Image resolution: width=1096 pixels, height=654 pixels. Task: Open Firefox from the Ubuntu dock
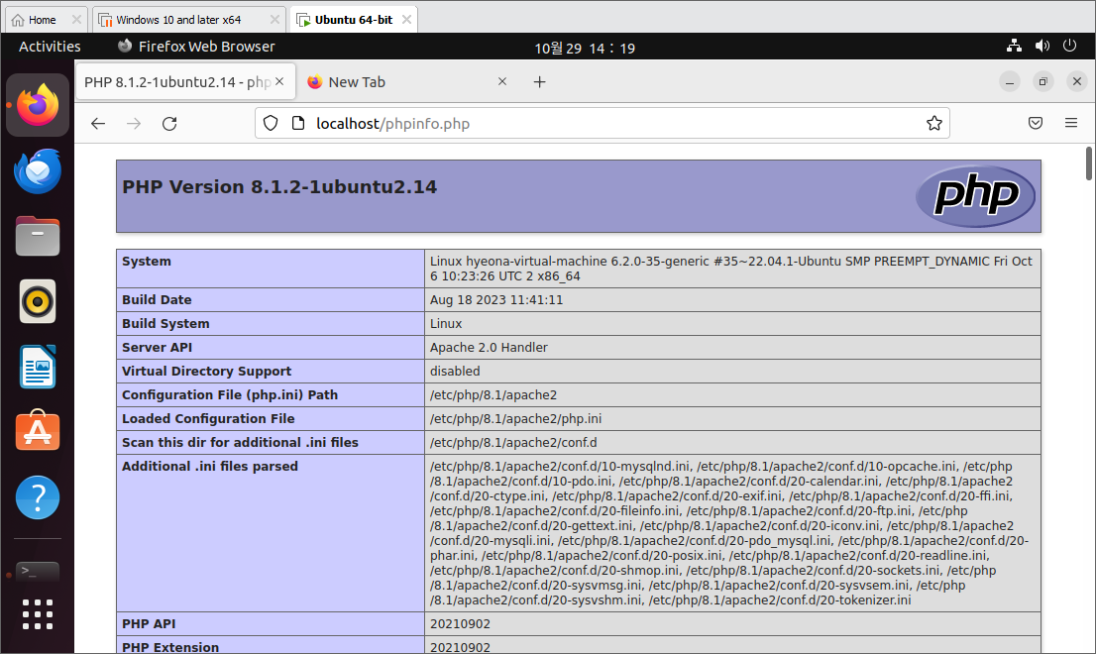[38, 105]
